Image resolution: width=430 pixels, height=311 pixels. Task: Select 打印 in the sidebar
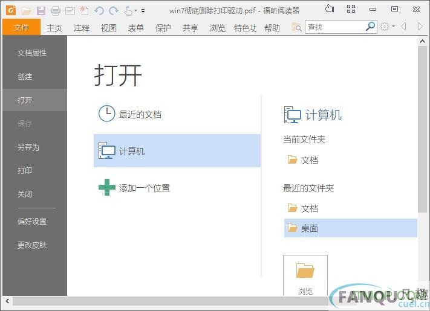coord(35,170)
